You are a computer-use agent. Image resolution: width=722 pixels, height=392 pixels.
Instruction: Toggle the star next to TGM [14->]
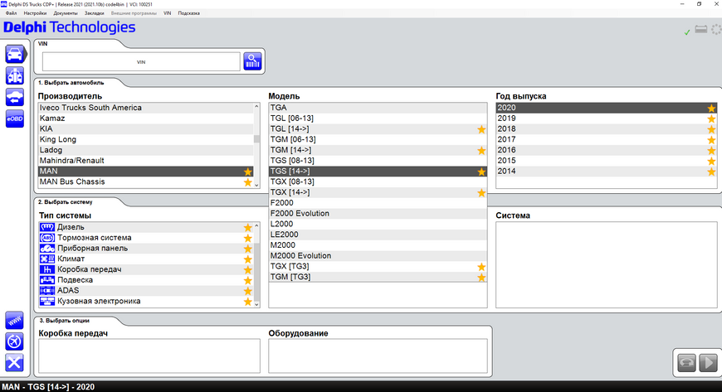(x=481, y=151)
